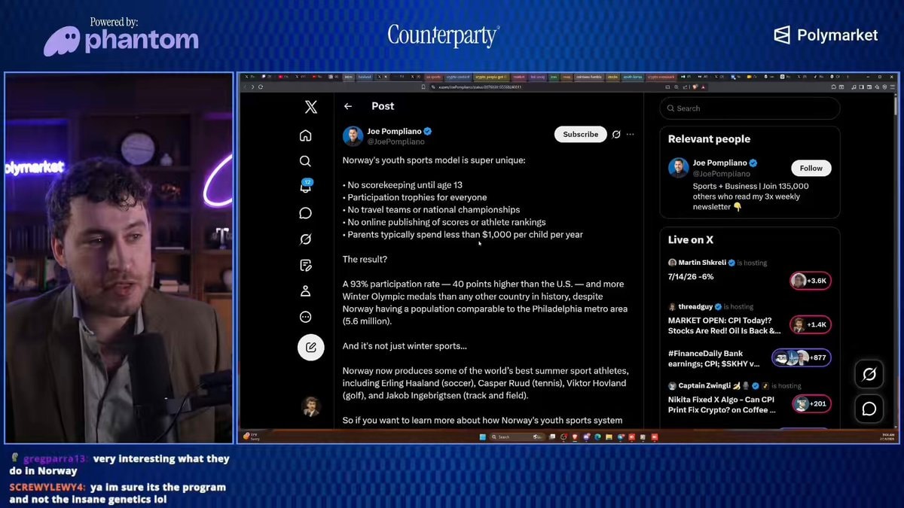Click the page scrollbar on the right edge
The width and height of the screenshot is (904, 508).
(x=895, y=105)
